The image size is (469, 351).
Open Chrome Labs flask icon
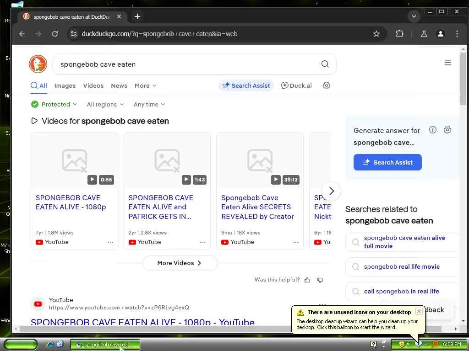click(424, 34)
